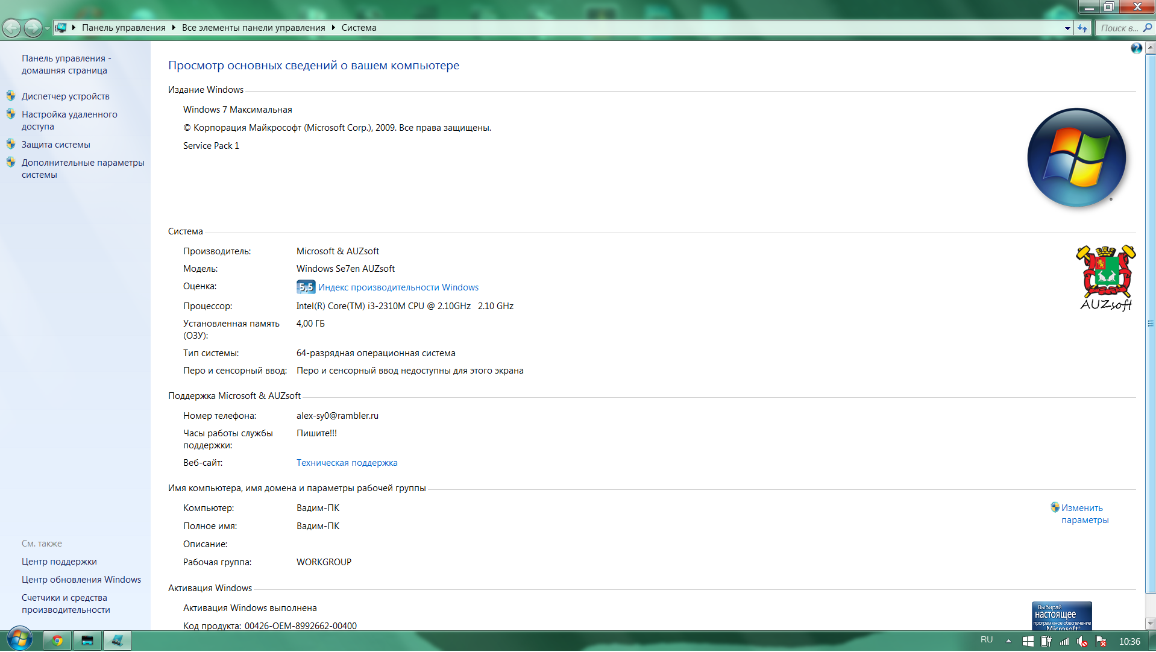Image resolution: width=1156 pixels, height=652 pixels.
Task: Click the magnifier search icon
Action: (x=1148, y=28)
